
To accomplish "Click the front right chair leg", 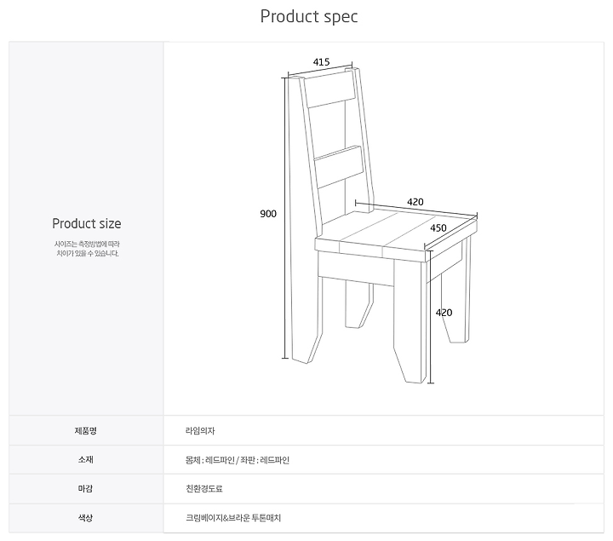I will (410, 321).
